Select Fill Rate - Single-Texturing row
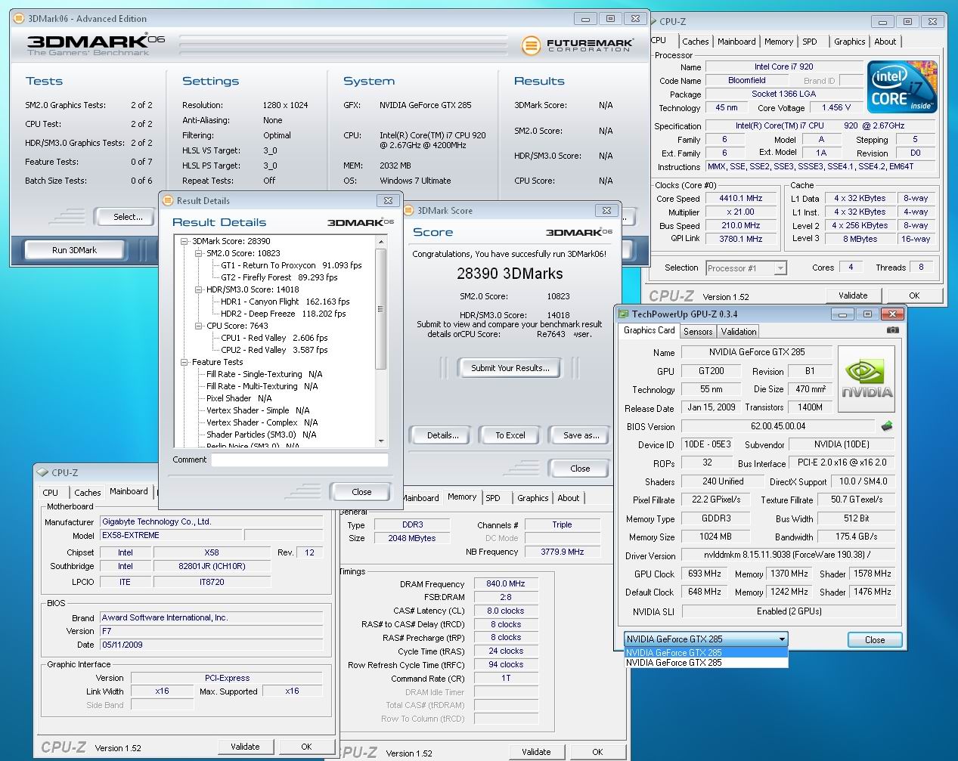The height and width of the screenshot is (761, 958). point(265,374)
